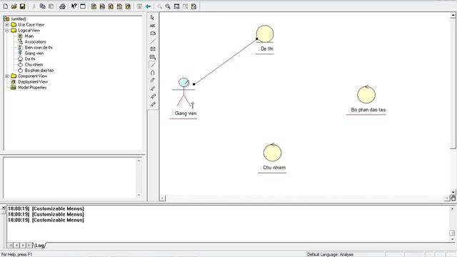Click the Browse Component Diagram icon
Viewport: 457px width, 257px height.
click(x=111, y=6)
